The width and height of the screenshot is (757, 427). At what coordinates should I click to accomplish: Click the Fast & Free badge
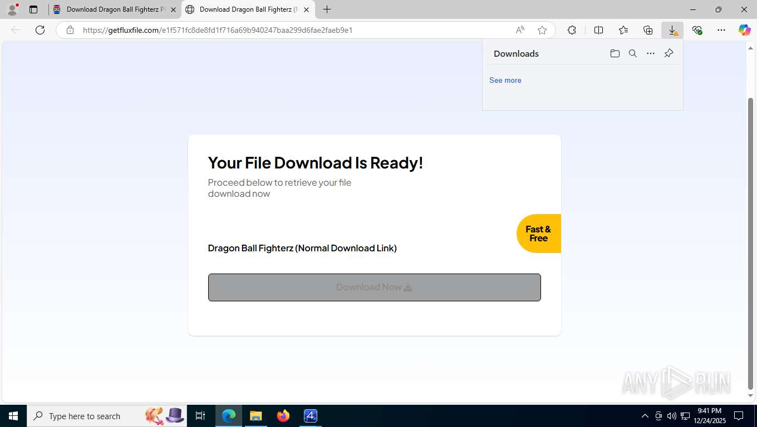click(x=538, y=234)
